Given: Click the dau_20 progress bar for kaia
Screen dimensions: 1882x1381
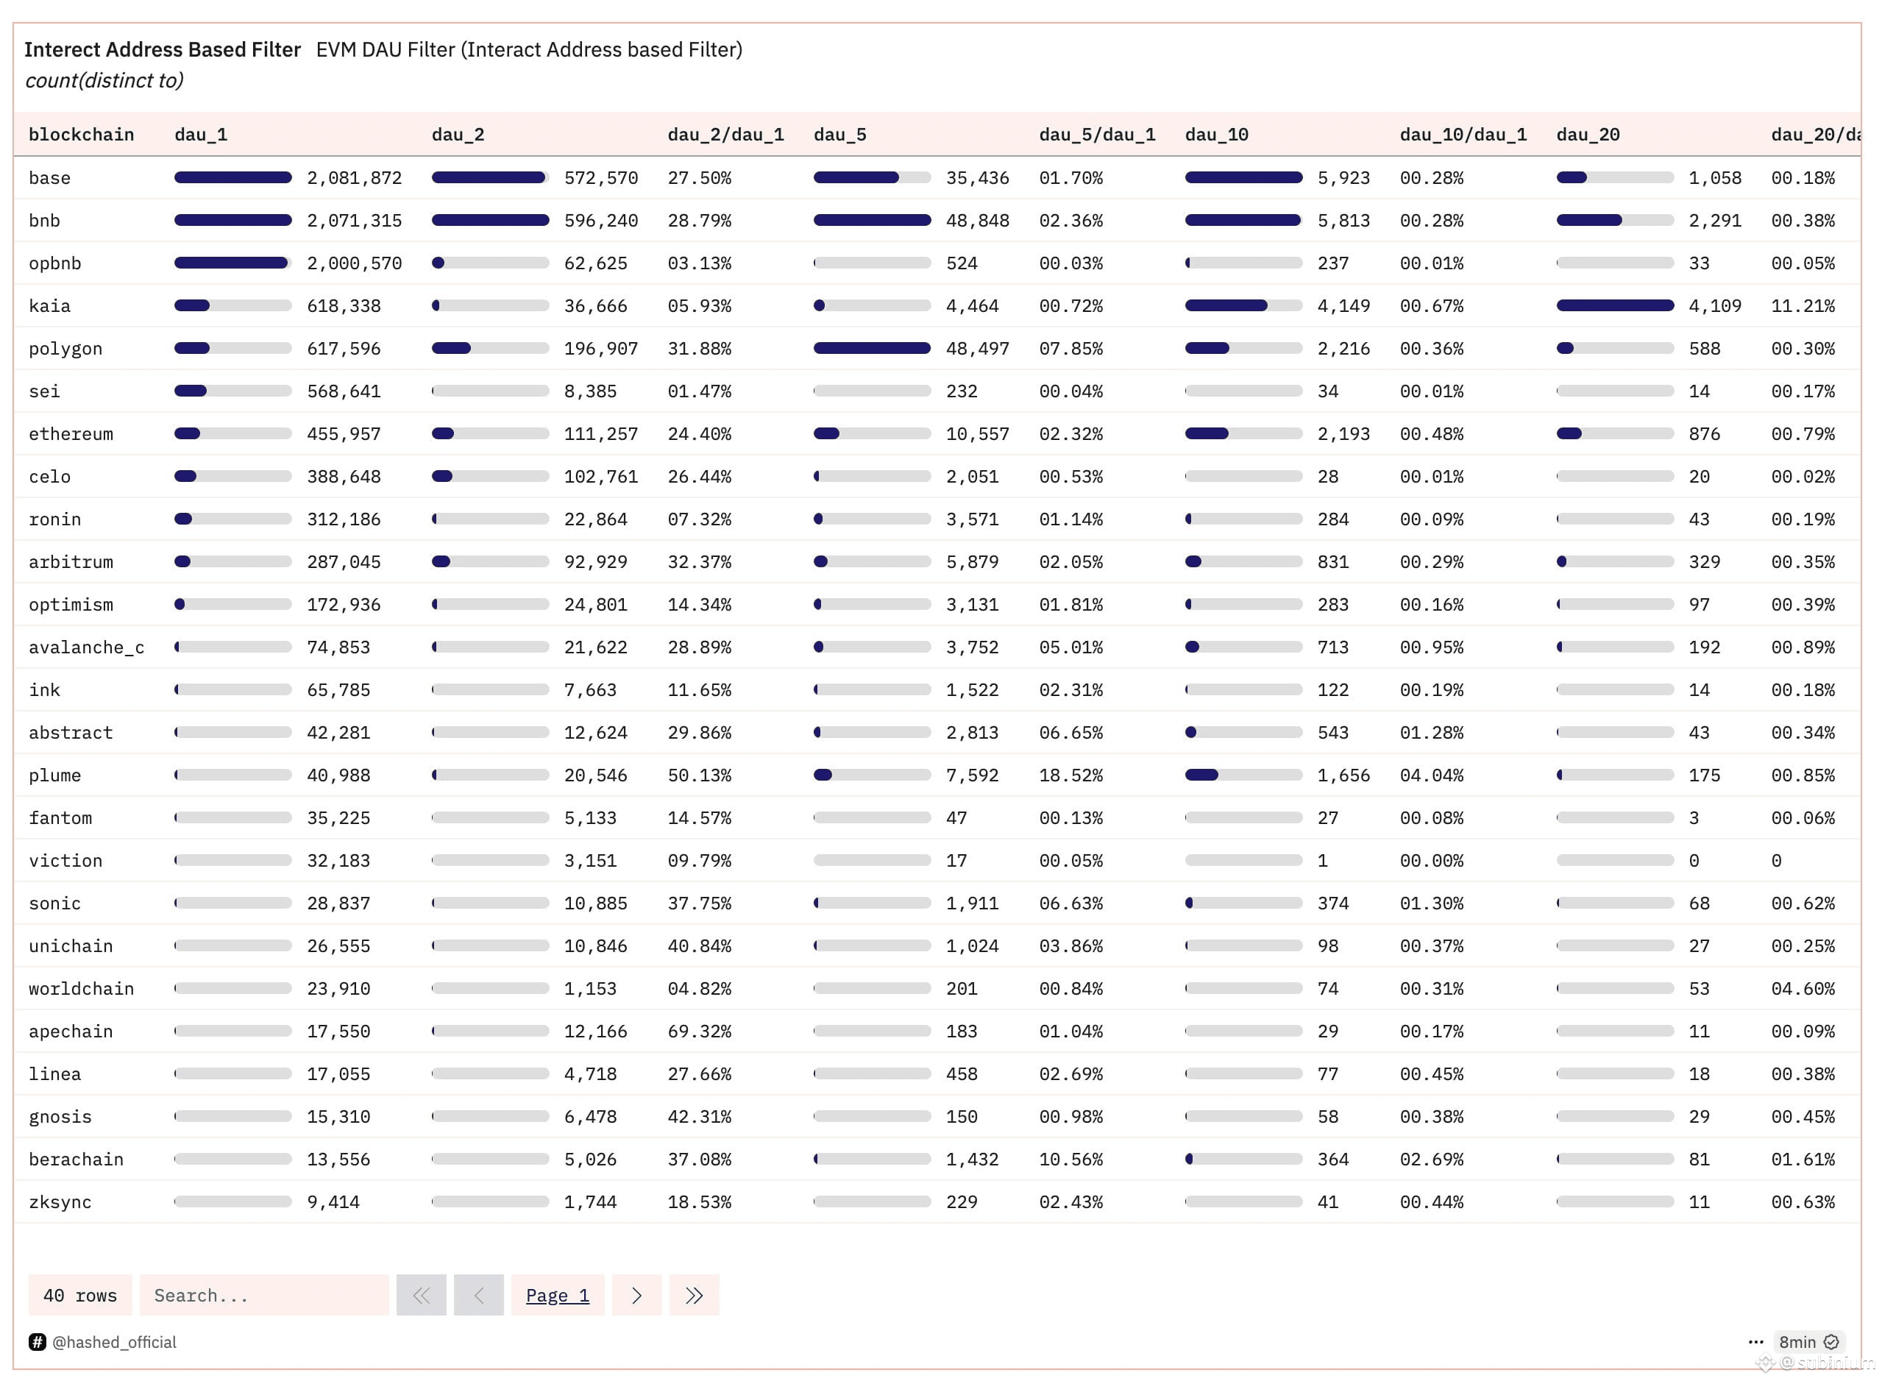Looking at the screenshot, I should click(1616, 305).
